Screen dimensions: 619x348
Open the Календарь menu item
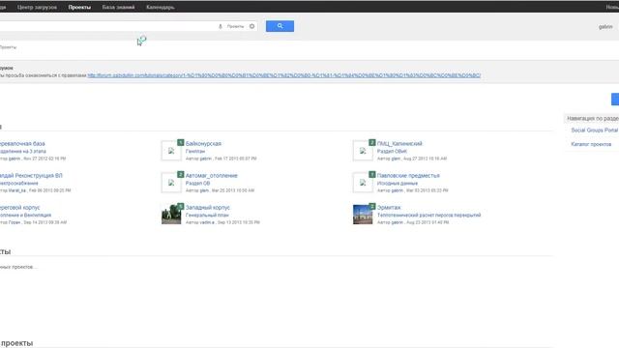click(161, 7)
